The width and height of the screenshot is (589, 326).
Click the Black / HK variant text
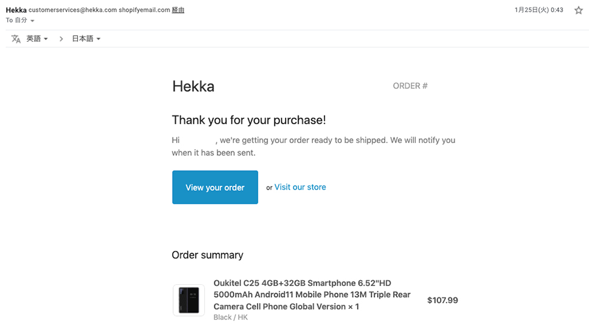[231, 317]
